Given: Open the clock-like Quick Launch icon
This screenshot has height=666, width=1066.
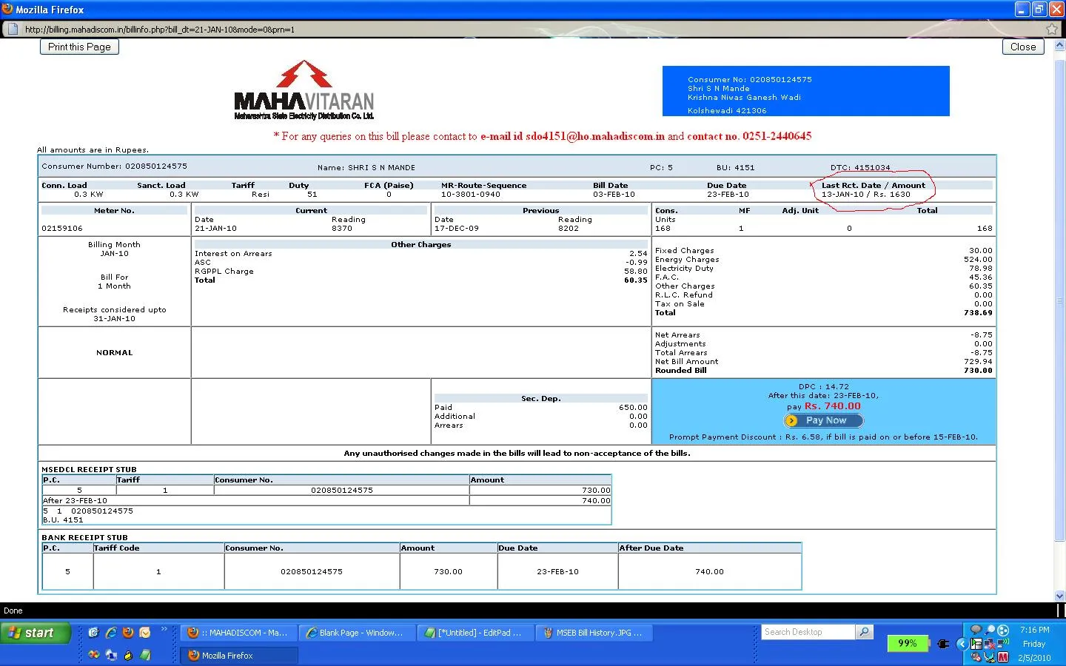Looking at the screenshot, I should click(x=145, y=633).
